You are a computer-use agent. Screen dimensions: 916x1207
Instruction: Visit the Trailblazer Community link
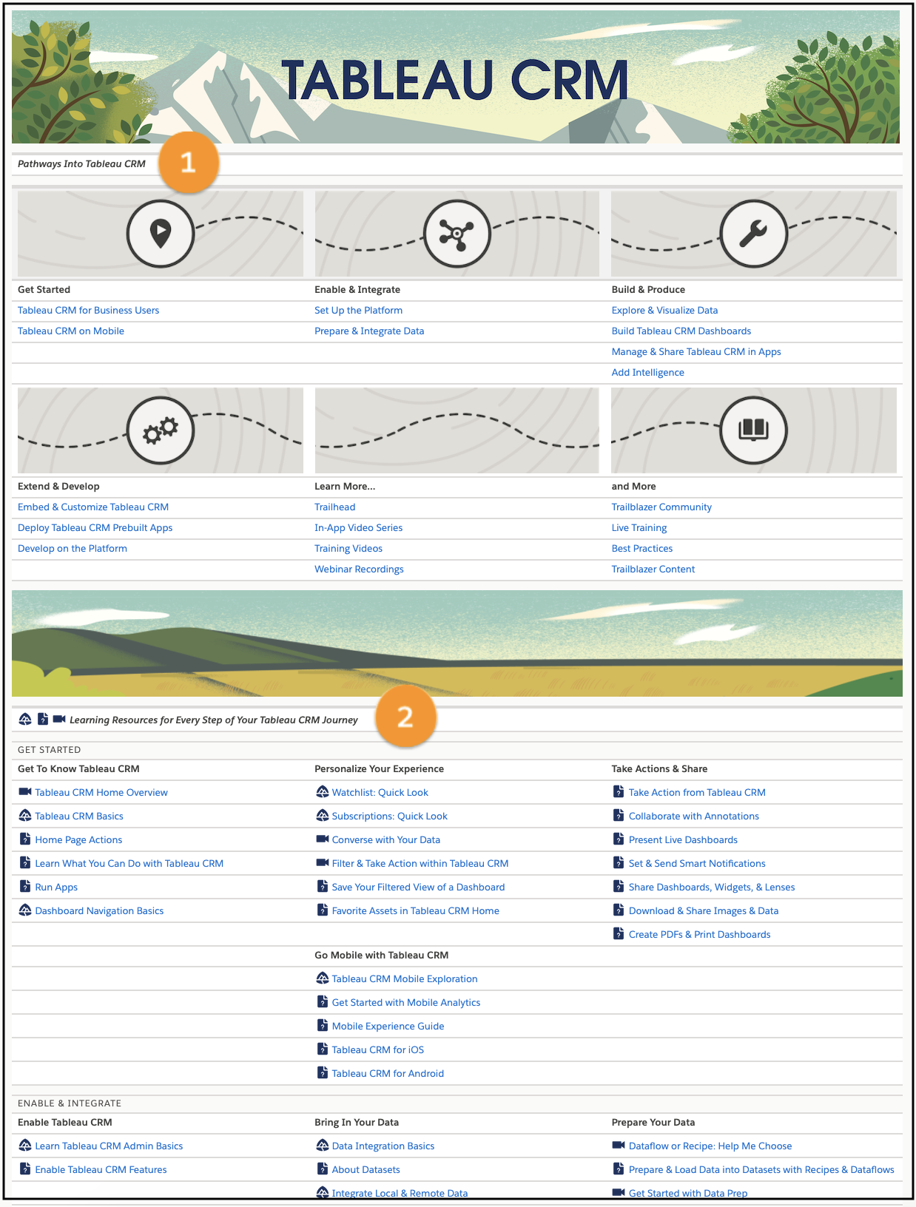[661, 507]
